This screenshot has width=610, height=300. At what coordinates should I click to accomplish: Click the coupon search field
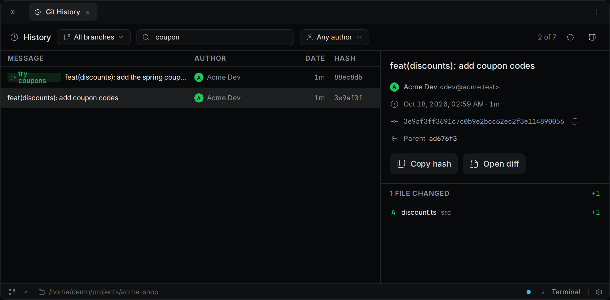point(215,37)
